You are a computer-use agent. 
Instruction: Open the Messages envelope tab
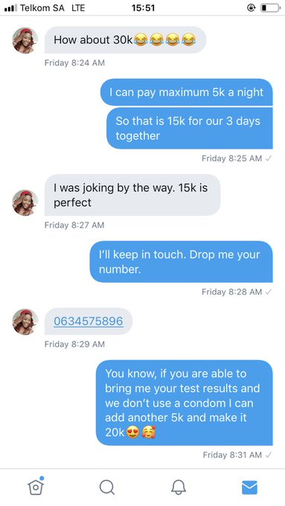(x=249, y=487)
